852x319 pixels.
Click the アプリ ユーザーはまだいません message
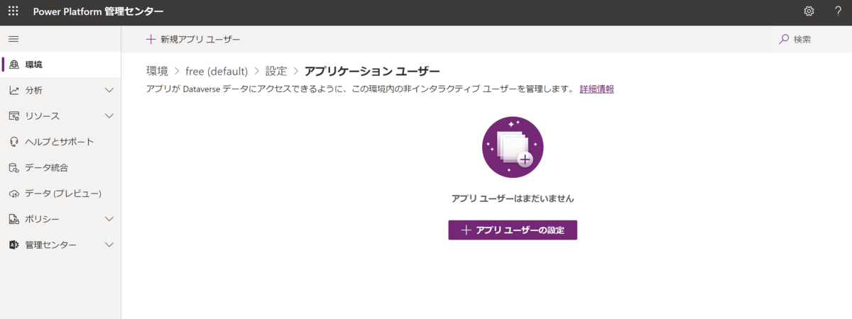click(513, 198)
